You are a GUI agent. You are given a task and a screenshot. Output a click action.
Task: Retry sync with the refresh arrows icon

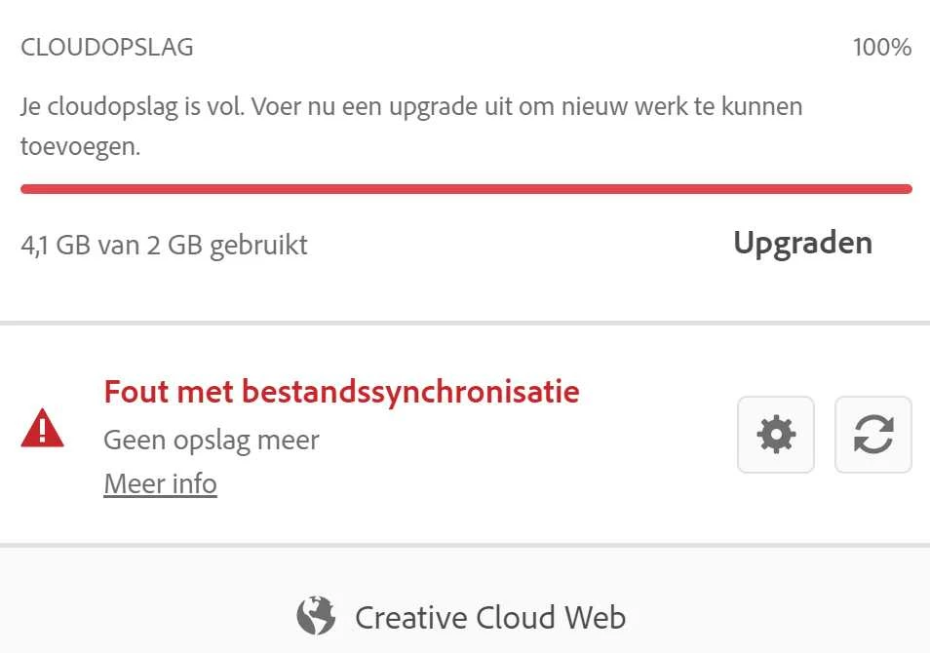873,435
